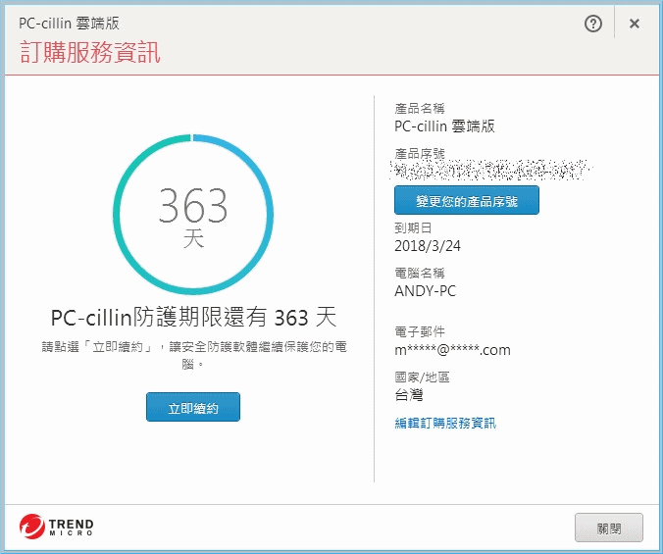Image resolution: width=663 pixels, height=554 pixels.
Task: Click the 國家/地區 label
Action: click(422, 377)
